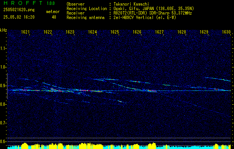
Task: Click the Receiver field label
Action: pos(76,13)
